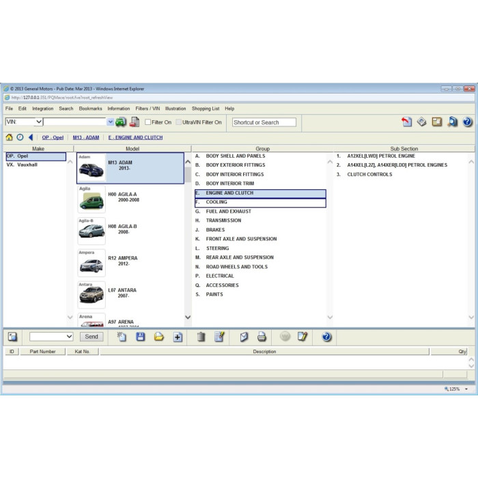Click the envelope mail icon
The image size is (478, 478).
tap(244, 337)
